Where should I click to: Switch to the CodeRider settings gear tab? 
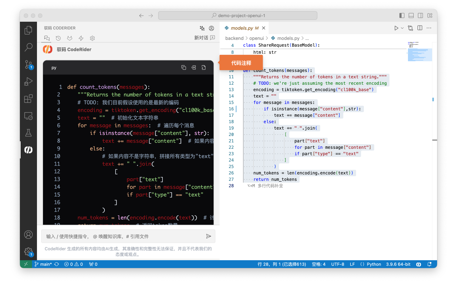pos(92,38)
